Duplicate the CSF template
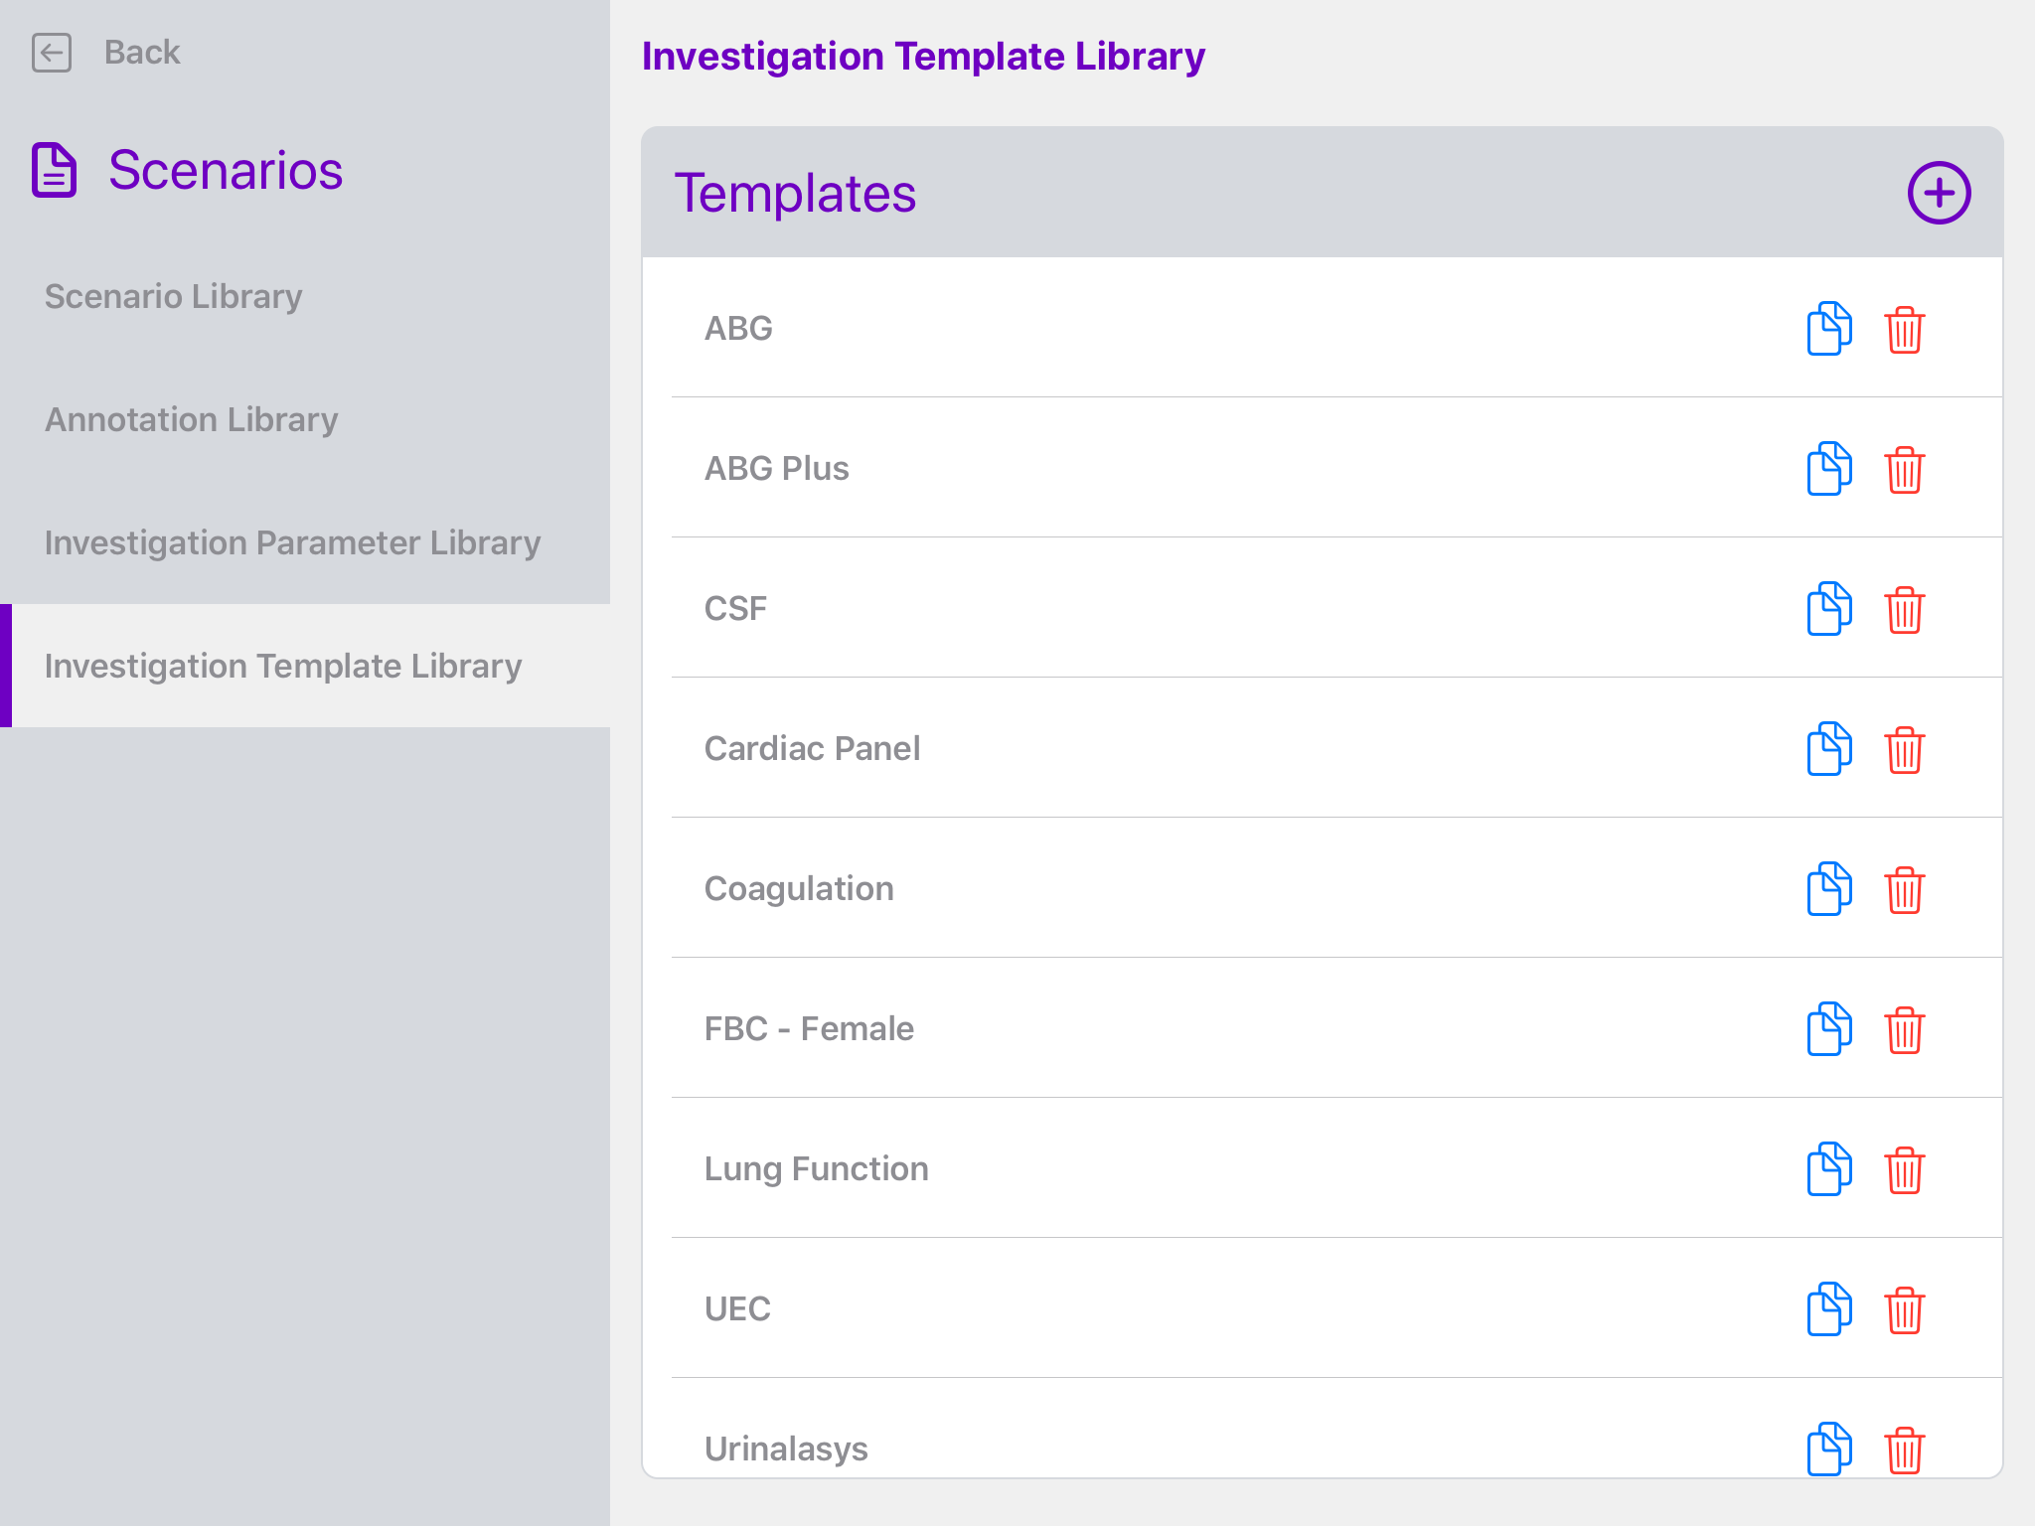The width and height of the screenshot is (2035, 1526). [x=1827, y=609]
